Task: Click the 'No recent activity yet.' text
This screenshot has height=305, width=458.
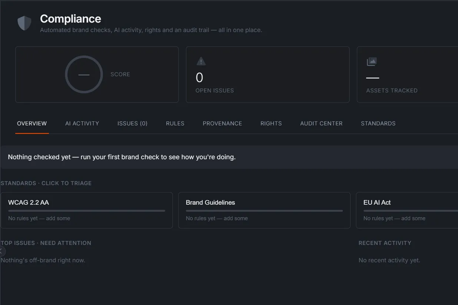Action: 389,260
